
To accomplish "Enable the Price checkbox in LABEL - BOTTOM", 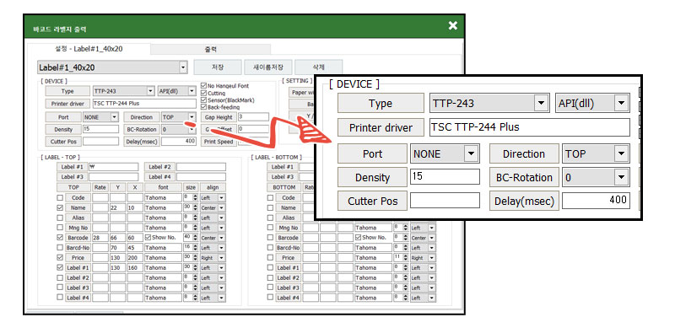I will coord(270,257).
